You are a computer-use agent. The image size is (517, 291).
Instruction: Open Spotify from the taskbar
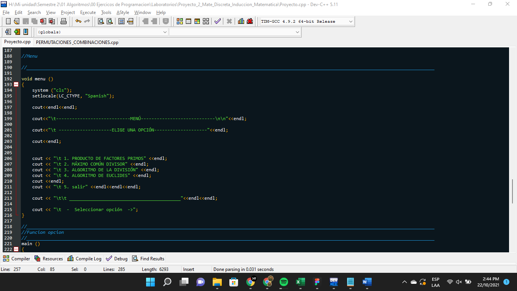point(283,282)
